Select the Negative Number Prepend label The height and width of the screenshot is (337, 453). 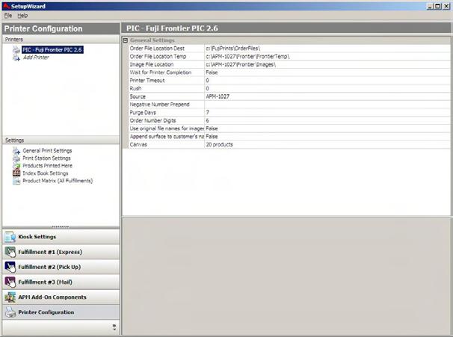159,105
